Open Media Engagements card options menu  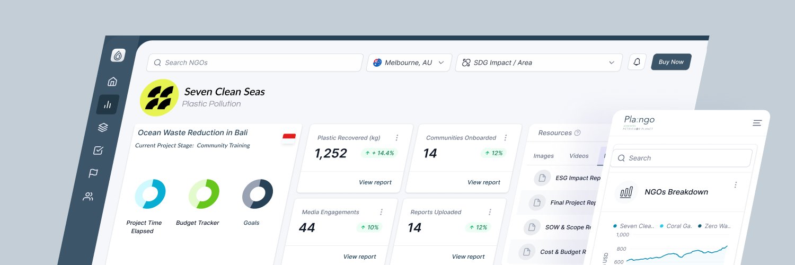(381, 212)
